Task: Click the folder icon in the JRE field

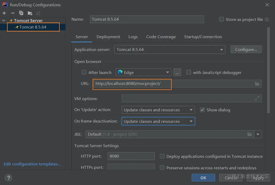Action: 250,134
